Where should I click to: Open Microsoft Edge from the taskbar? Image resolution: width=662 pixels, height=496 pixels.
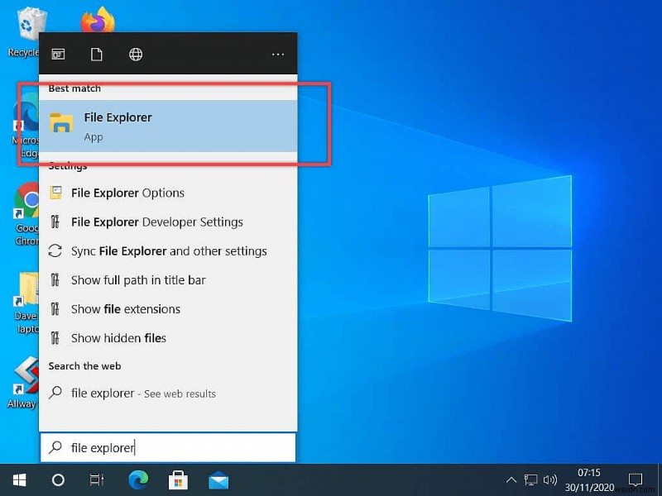click(x=138, y=479)
